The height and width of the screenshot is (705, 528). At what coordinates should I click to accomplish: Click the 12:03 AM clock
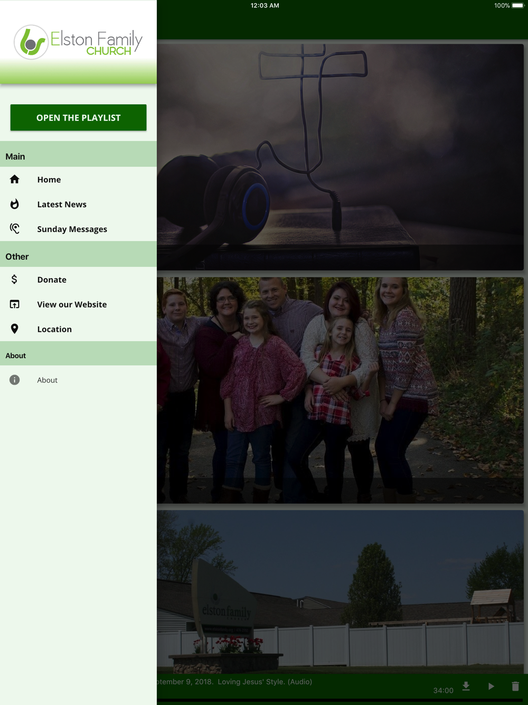(265, 5)
